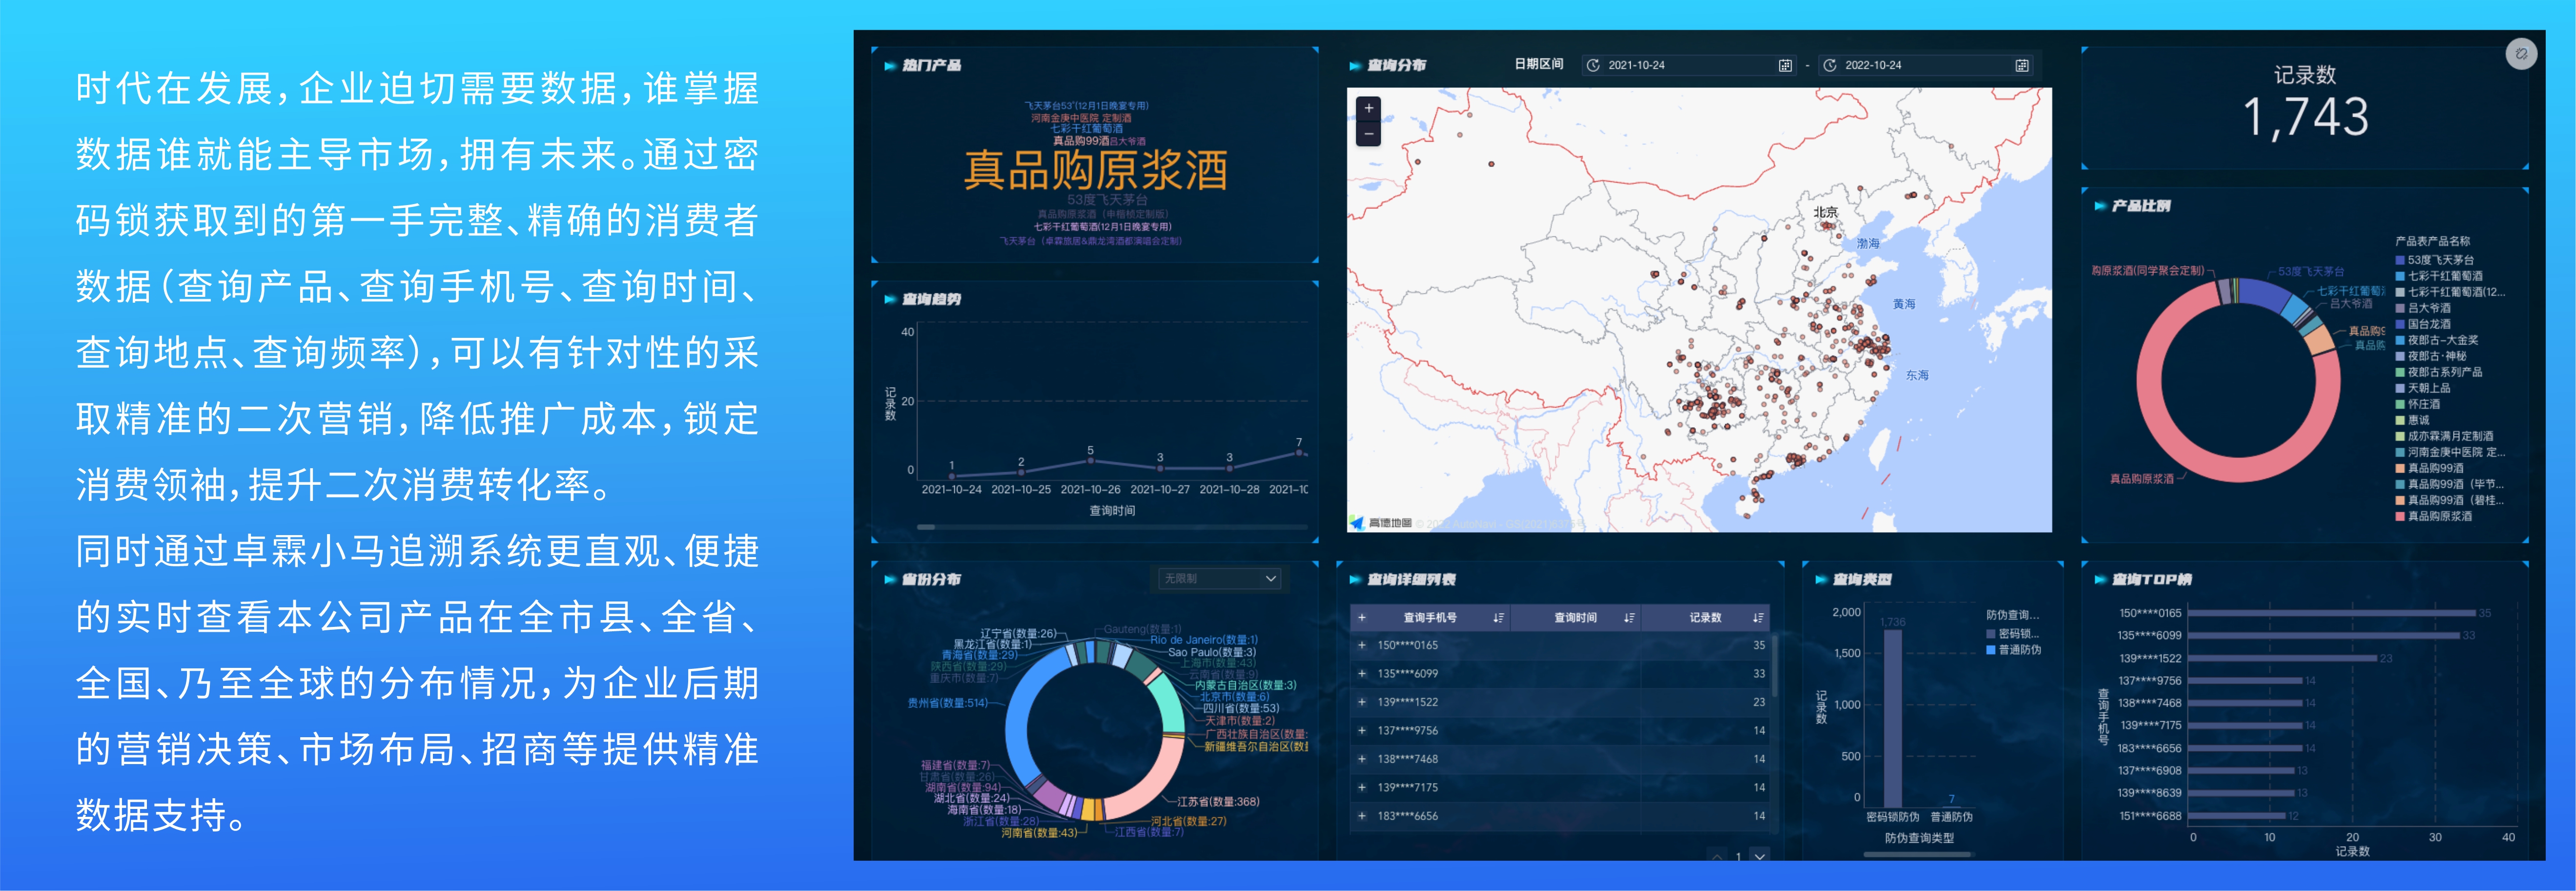This screenshot has height=891, width=2576.
Task: Go to next table page with down arrow
Action: [1760, 857]
